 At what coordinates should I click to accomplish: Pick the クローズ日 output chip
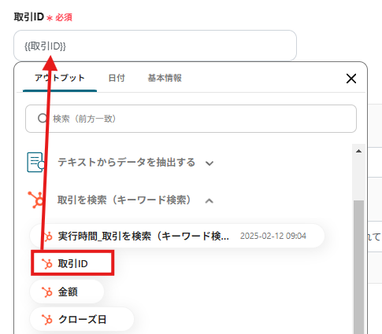click(x=82, y=319)
